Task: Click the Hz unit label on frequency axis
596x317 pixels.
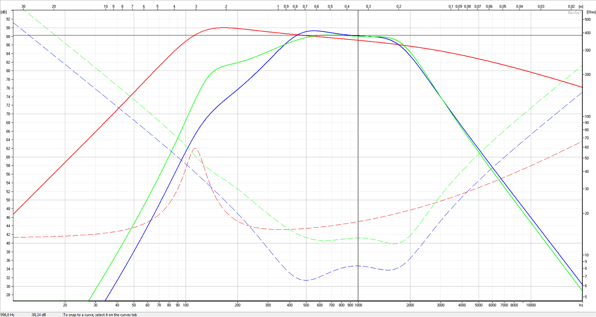Action: click(581, 305)
